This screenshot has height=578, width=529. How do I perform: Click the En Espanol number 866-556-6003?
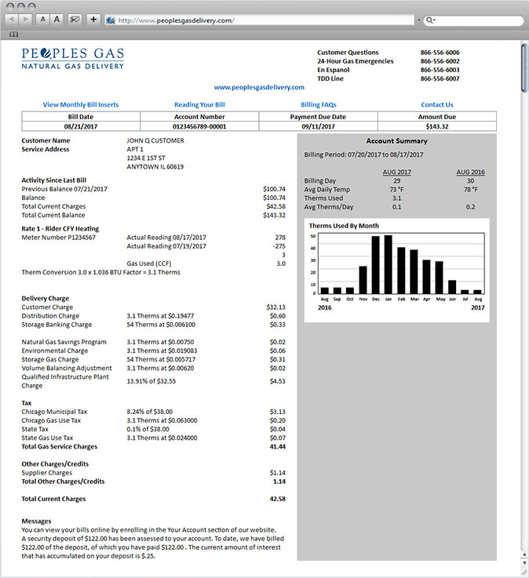[x=440, y=70]
